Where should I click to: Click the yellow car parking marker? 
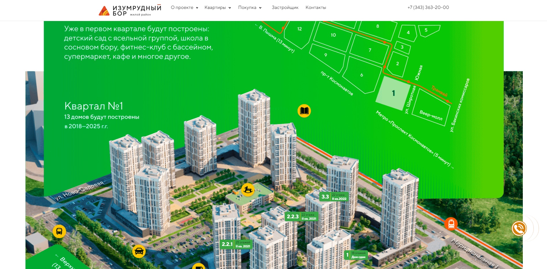pyautogui.click(x=139, y=251)
